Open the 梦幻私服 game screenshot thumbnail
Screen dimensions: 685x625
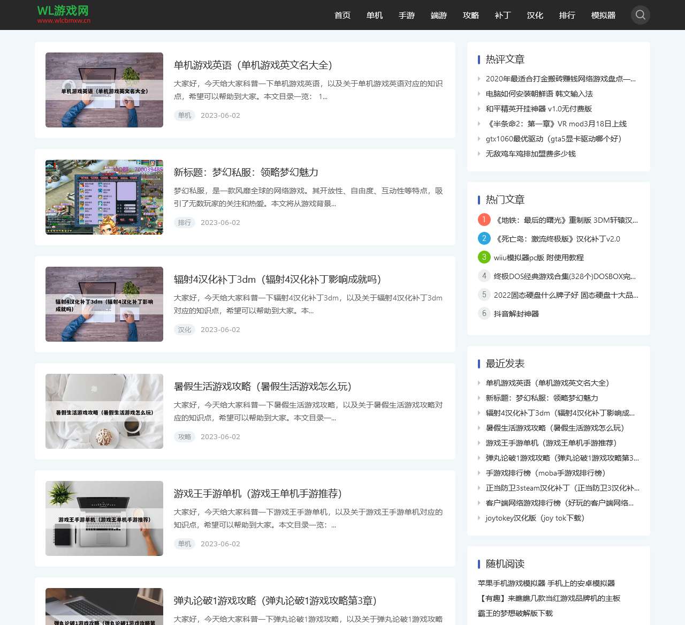[104, 197]
